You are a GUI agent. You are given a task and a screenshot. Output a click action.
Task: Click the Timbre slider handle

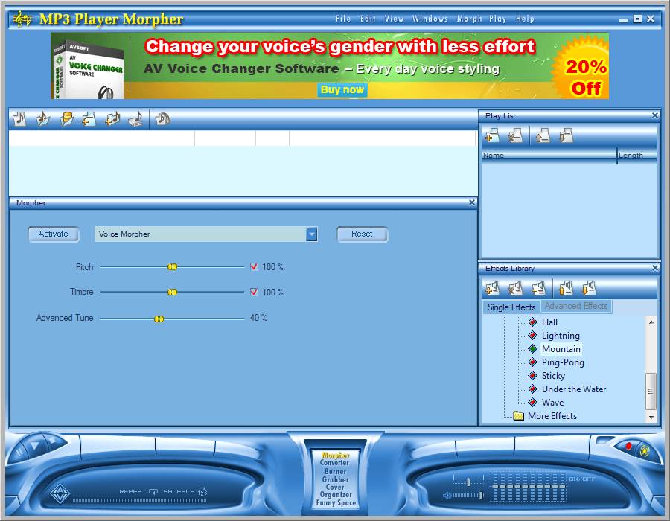172,292
